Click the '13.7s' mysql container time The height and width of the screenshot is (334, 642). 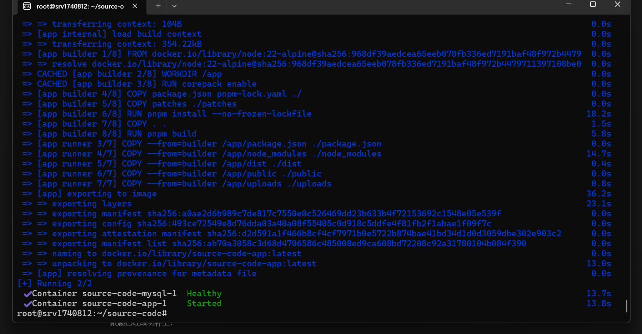click(598, 294)
